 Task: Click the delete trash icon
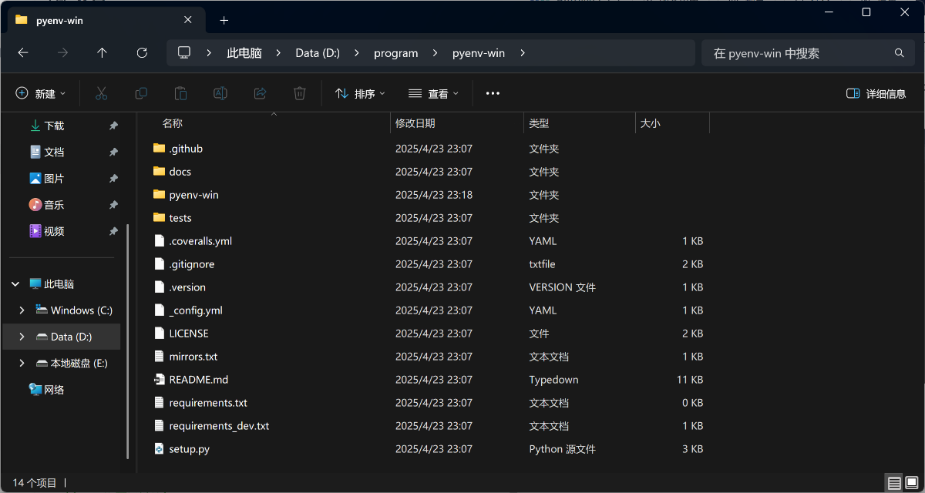[300, 93]
